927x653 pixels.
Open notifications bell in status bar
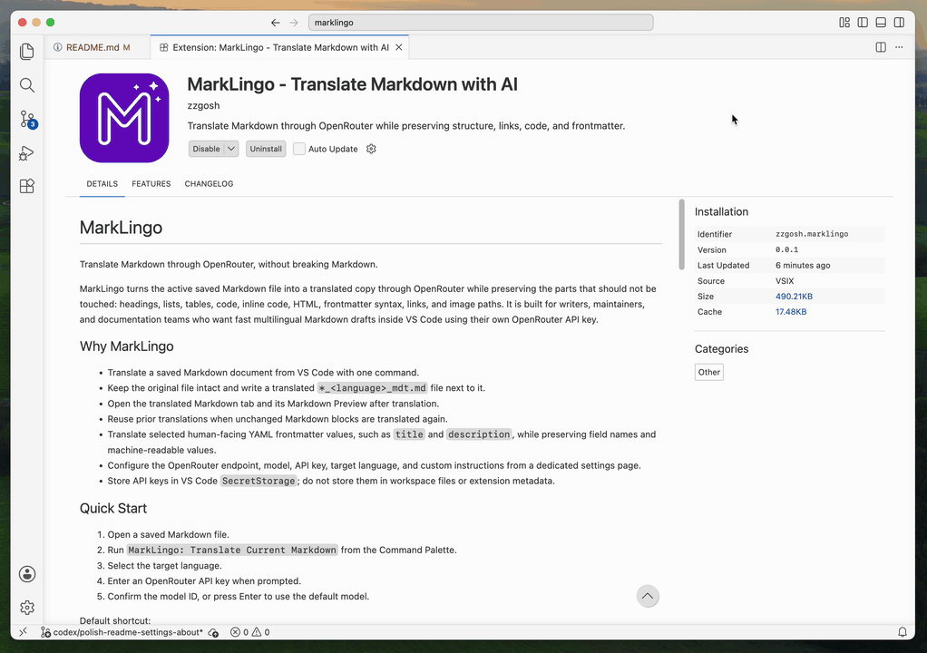coord(903,632)
